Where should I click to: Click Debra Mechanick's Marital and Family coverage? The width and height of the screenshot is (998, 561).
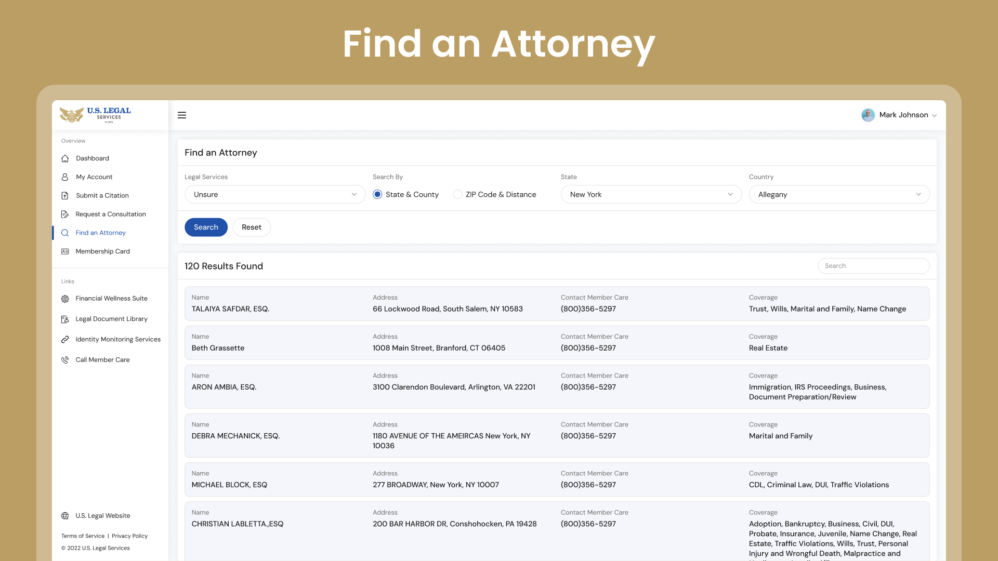pyautogui.click(x=781, y=436)
